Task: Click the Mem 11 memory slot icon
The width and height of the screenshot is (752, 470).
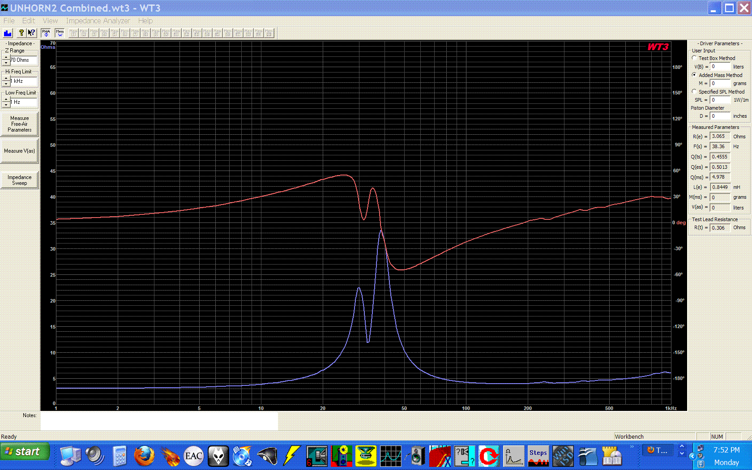Action: pyautogui.click(x=176, y=33)
